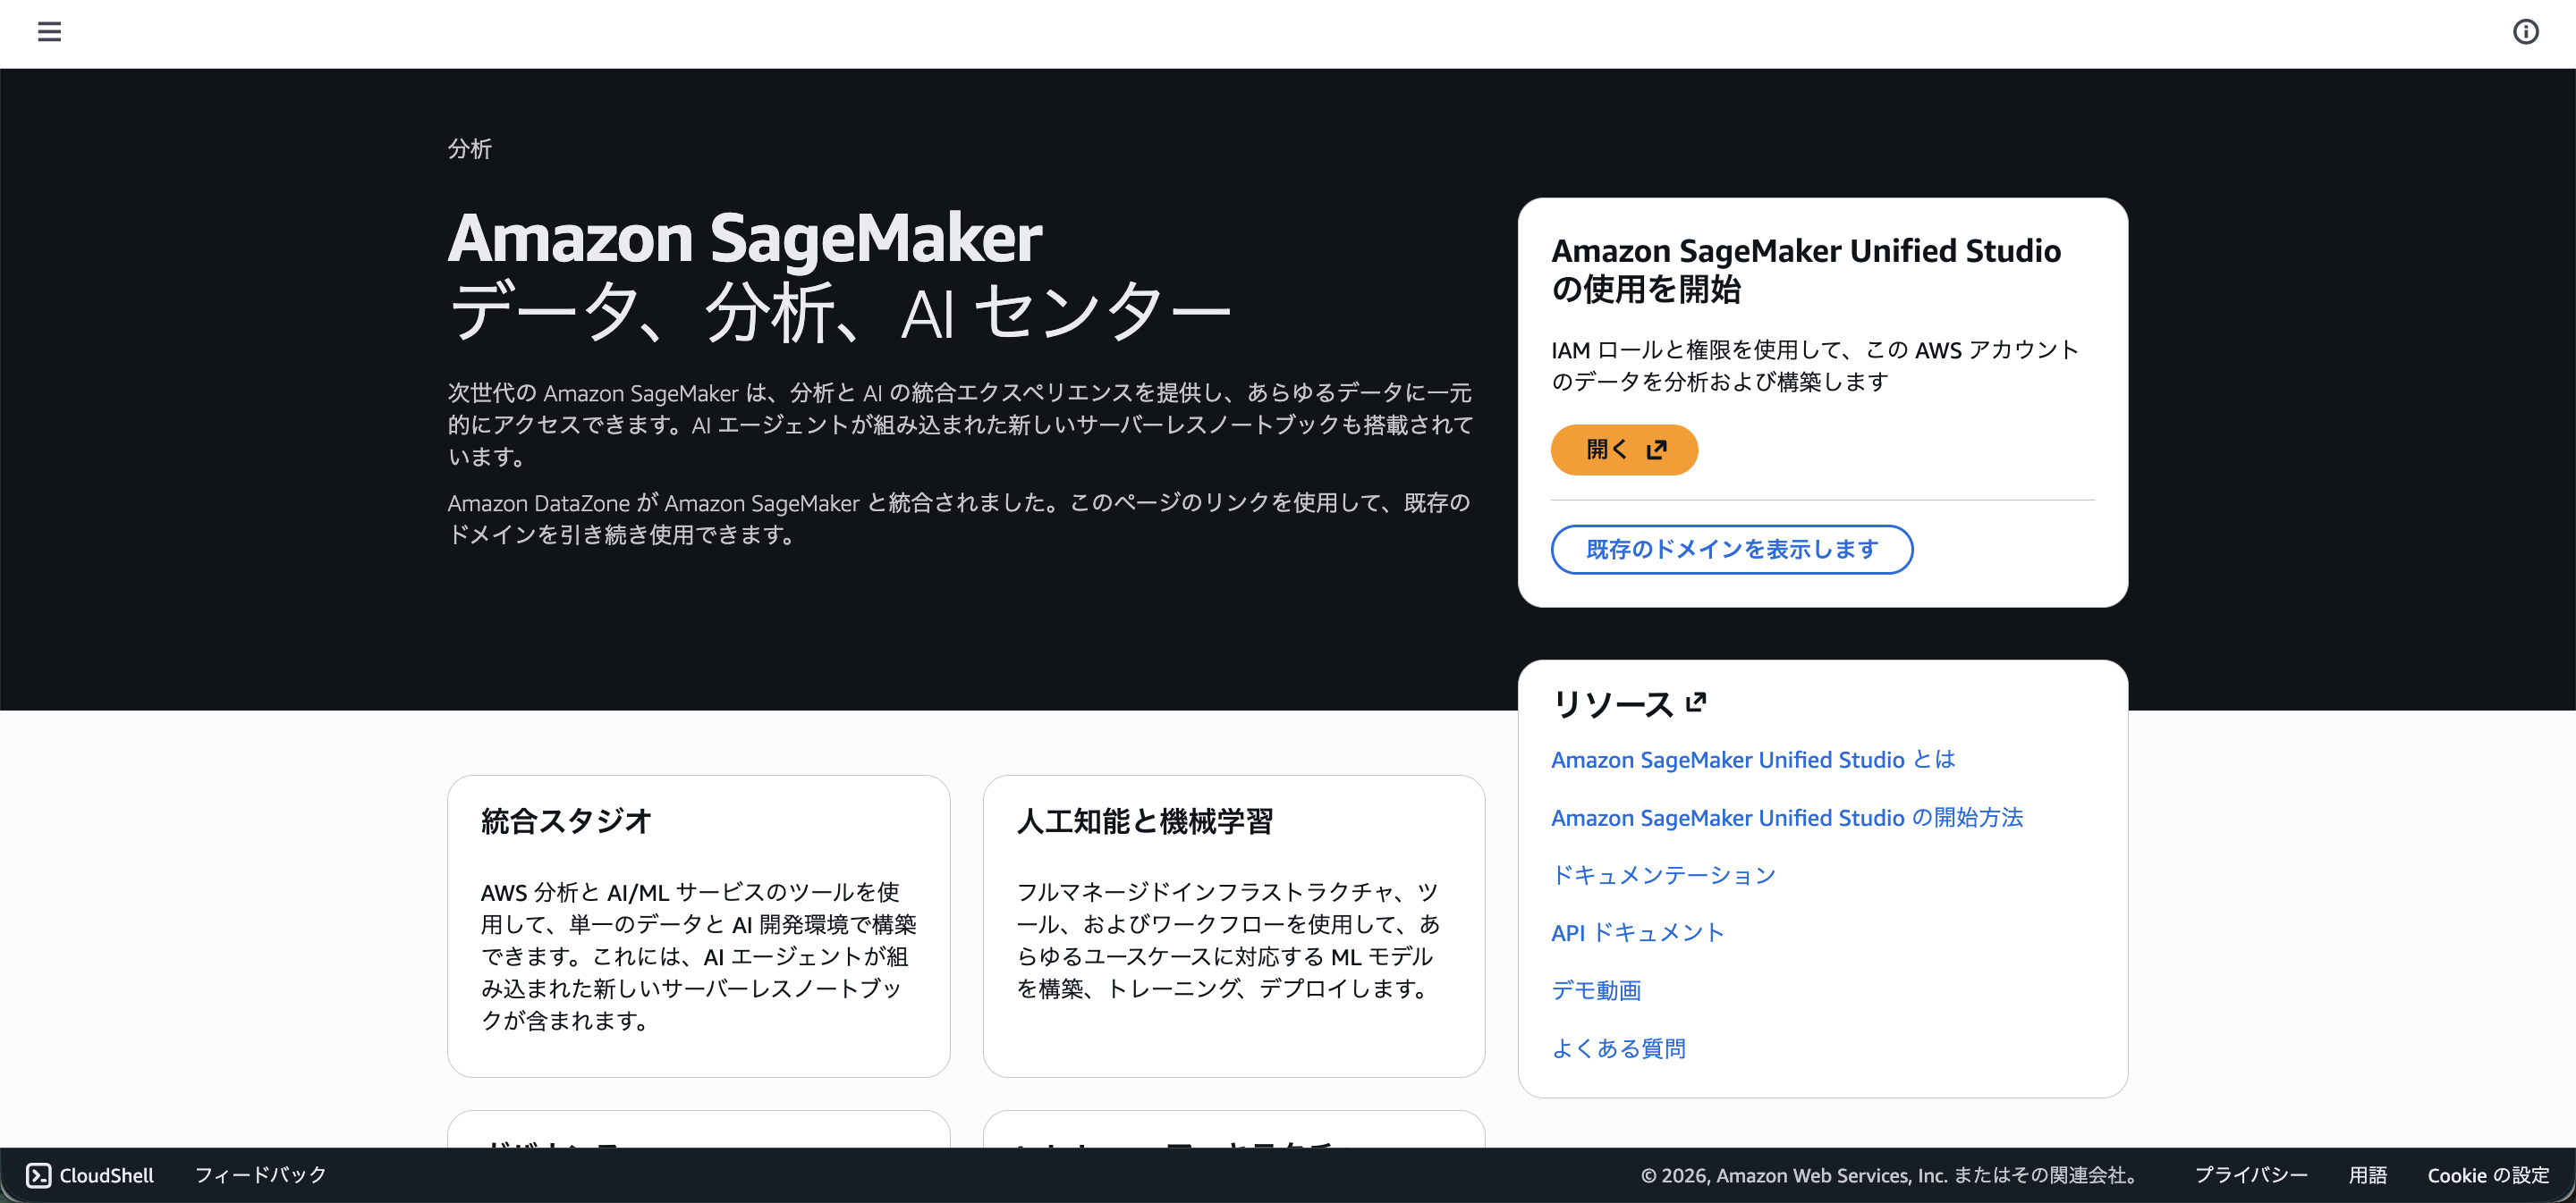Open Amazon SageMaker Unified Studio とは link
This screenshot has width=2576, height=1203.
pyautogui.click(x=1753, y=760)
